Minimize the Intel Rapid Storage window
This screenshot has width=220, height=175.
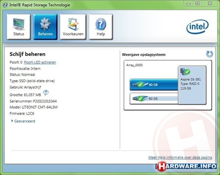pos(188,4)
